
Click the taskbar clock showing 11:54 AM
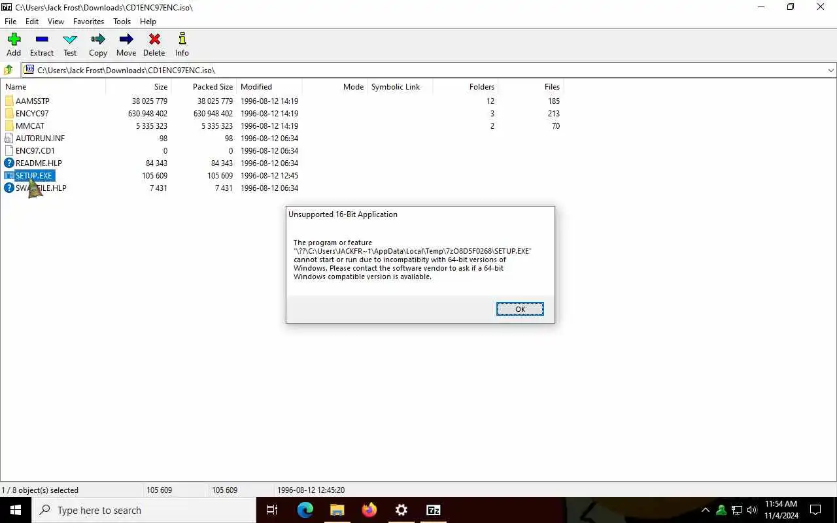(781, 510)
